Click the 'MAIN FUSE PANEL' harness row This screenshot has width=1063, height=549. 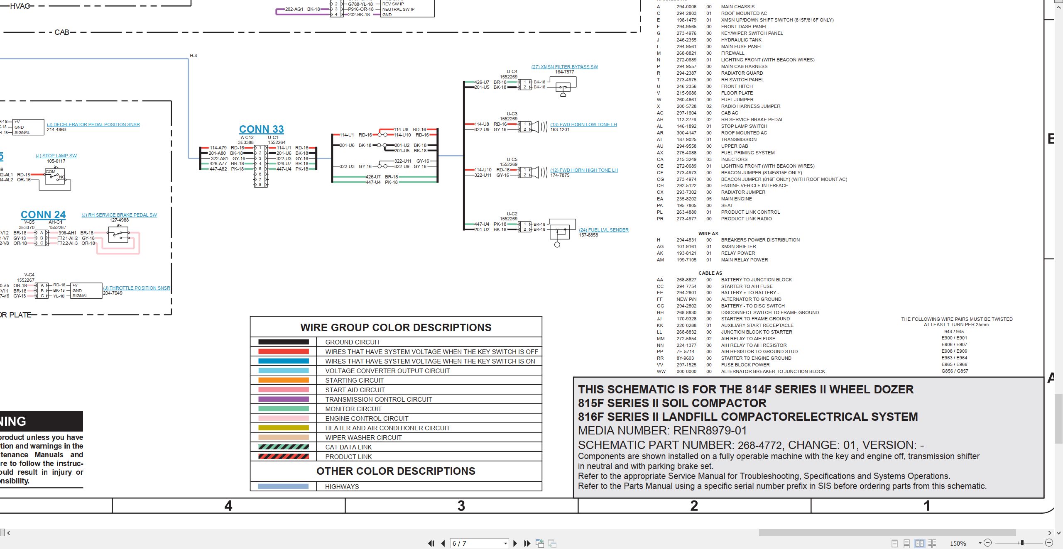click(x=709, y=46)
